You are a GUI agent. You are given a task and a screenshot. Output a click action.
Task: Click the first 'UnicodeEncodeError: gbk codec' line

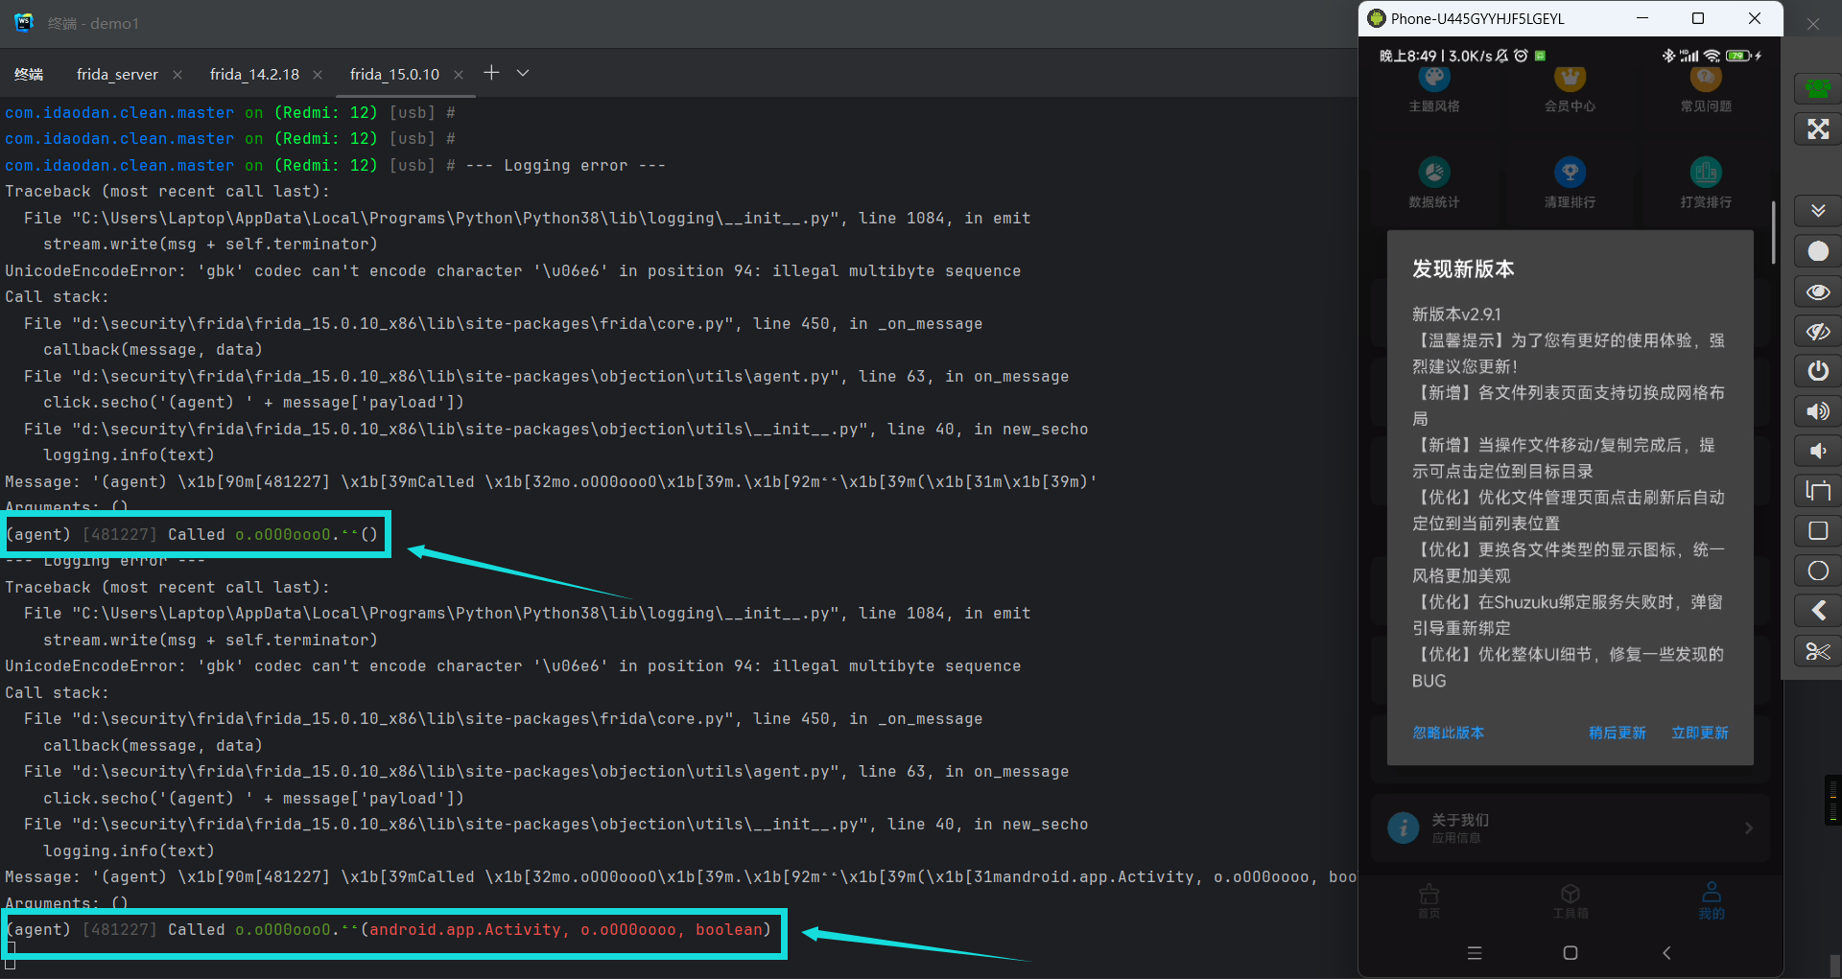(513, 270)
